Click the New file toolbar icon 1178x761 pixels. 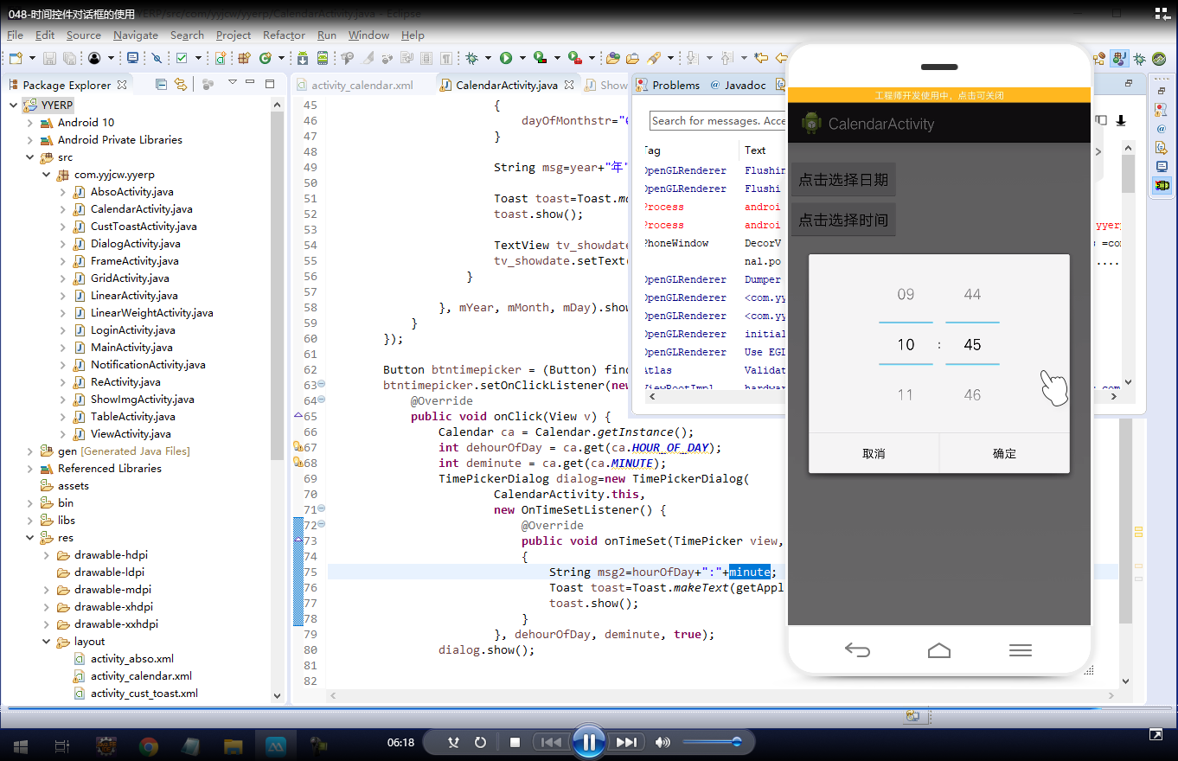click(x=16, y=58)
